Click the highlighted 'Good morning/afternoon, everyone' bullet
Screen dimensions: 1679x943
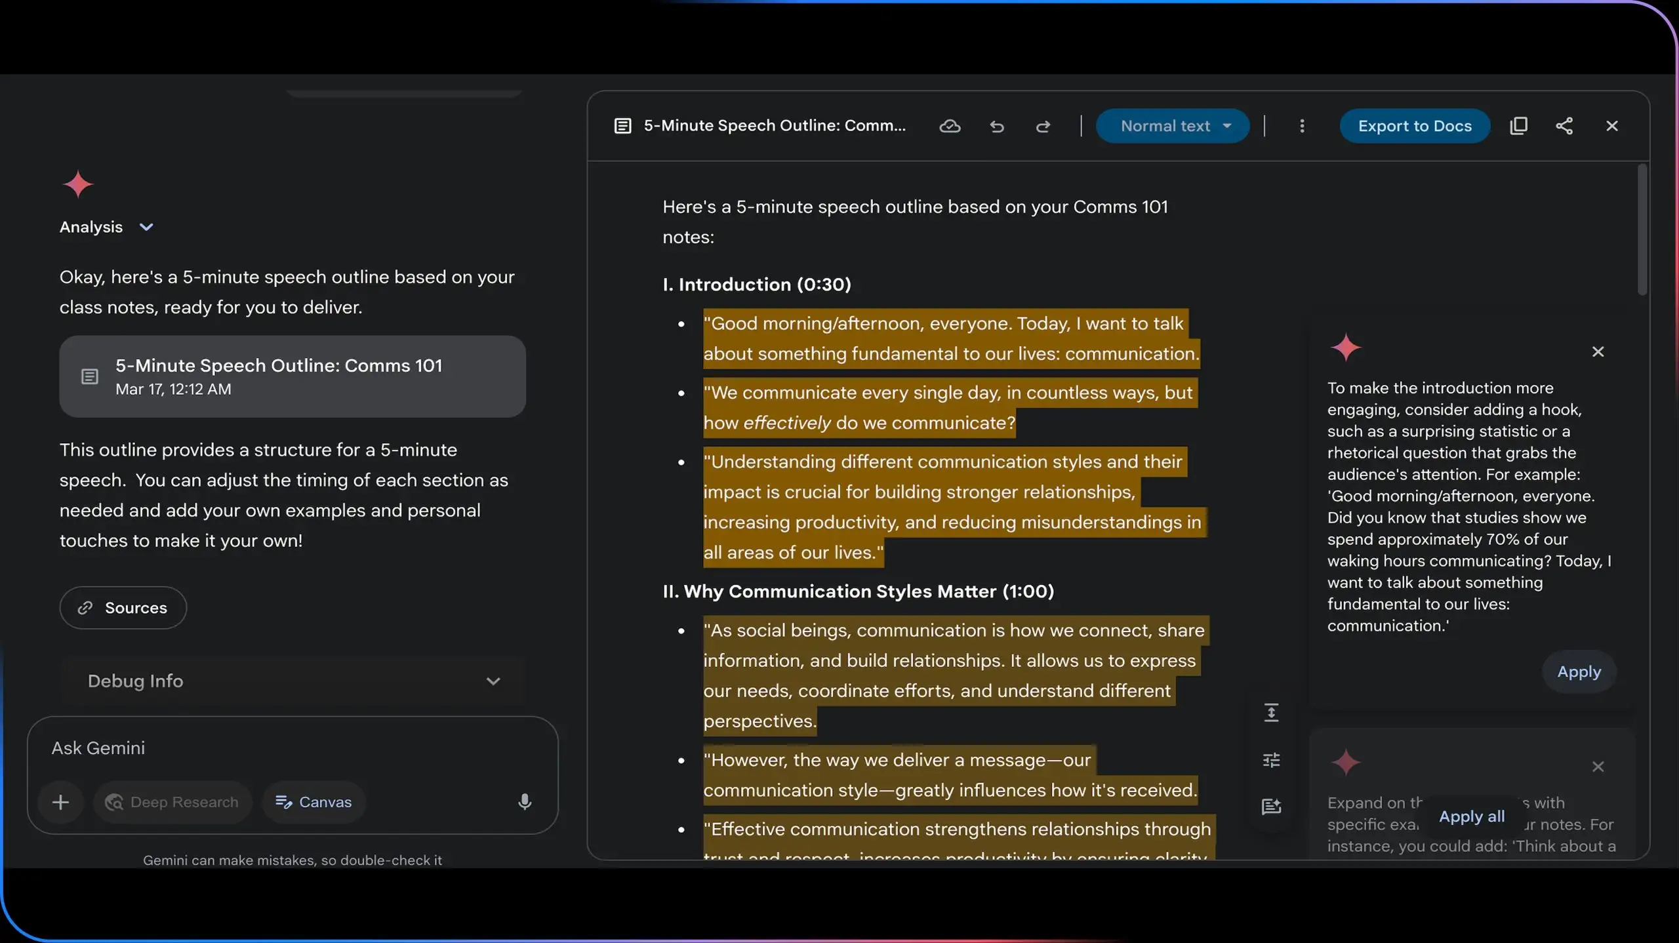tap(951, 338)
